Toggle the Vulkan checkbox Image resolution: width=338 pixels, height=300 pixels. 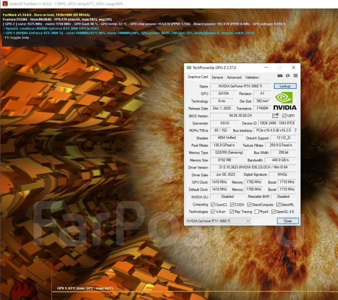pyautogui.click(x=213, y=212)
